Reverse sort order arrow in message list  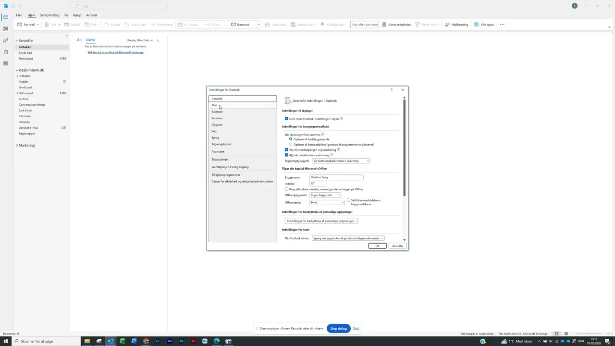click(158, 40)
